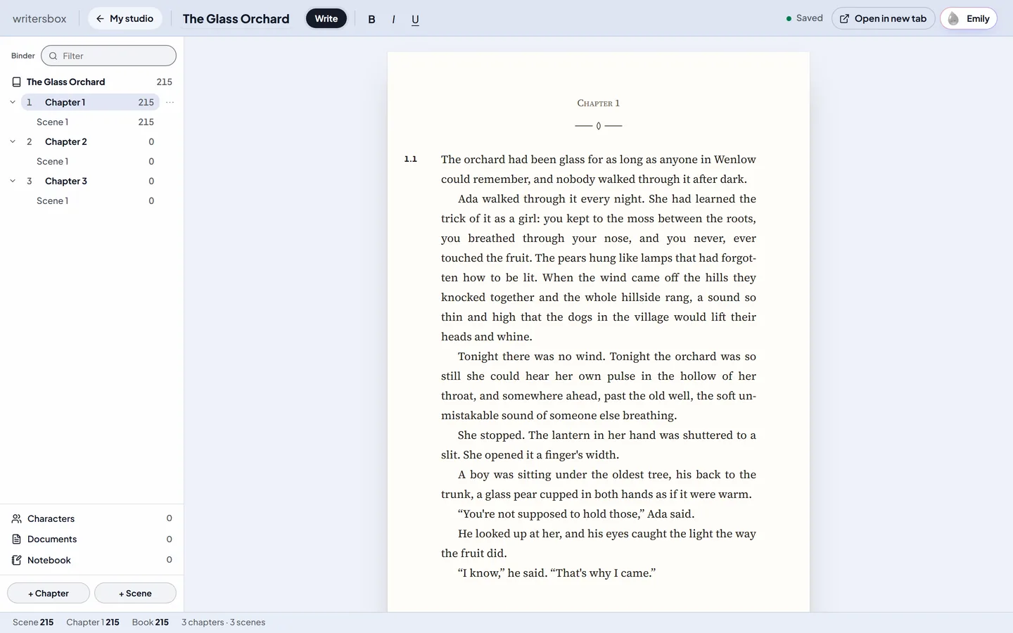Focus the binder Filter field

(x=109, y=56)
